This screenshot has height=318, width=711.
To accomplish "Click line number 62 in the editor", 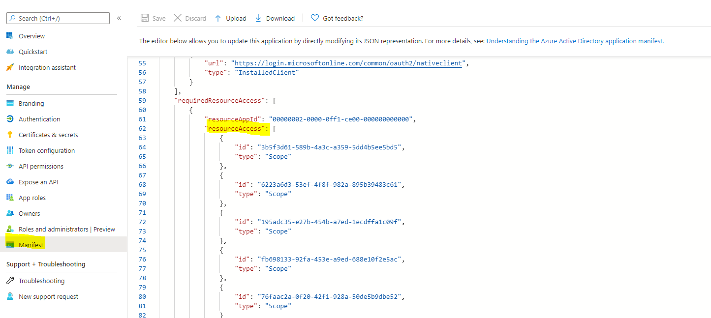I will tap(142, 129).
